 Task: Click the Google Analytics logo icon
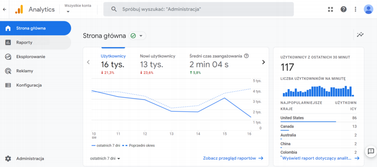[19, 10]
